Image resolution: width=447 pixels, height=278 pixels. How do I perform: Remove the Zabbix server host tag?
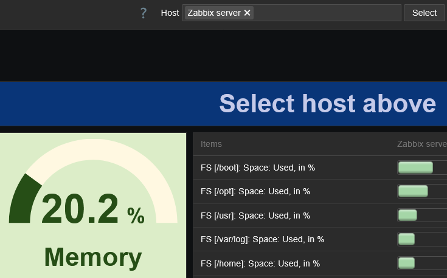247,13
